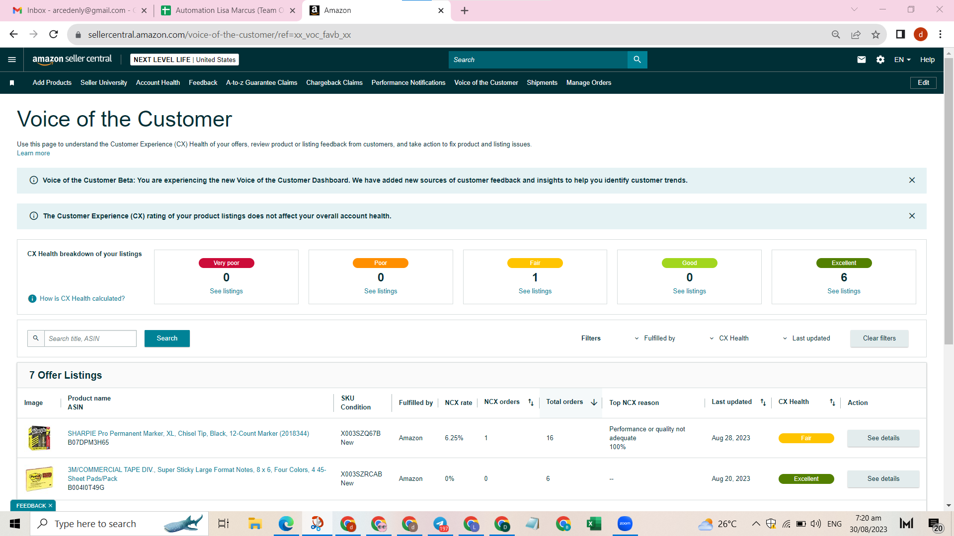Open Performance Notifications
Viewport: 954px width, 536px height.
[x=408, y=83]
